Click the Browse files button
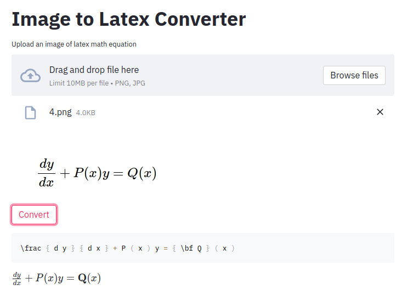The image size is (413, 295). (x=354, y=75)
